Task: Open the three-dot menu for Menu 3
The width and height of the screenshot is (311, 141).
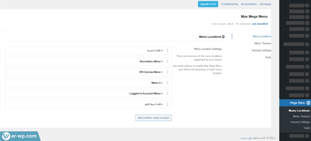Action: click(168, 83)
